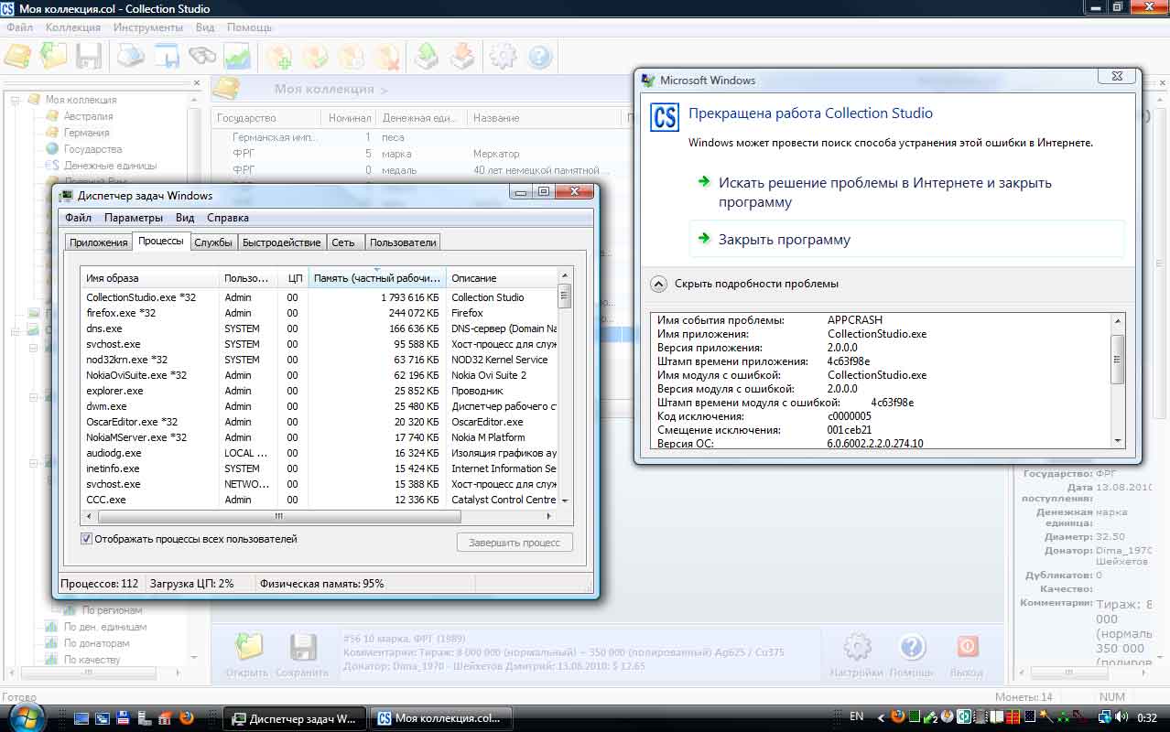Click the Сохранить floppy icon in bottom panel
1170x732 pixels.
[x=302, y=648]
